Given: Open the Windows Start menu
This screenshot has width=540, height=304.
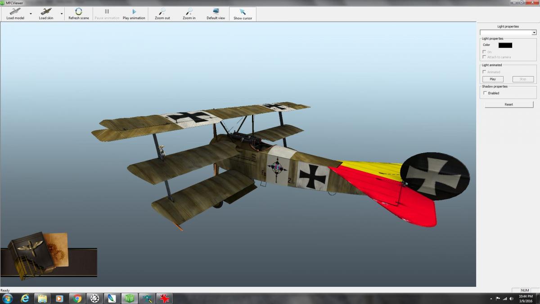Looking at the screenshot, I should pos(8,298).
